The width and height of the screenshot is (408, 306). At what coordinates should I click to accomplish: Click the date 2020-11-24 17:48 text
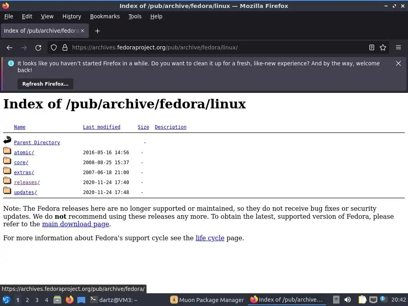[106, 192]
